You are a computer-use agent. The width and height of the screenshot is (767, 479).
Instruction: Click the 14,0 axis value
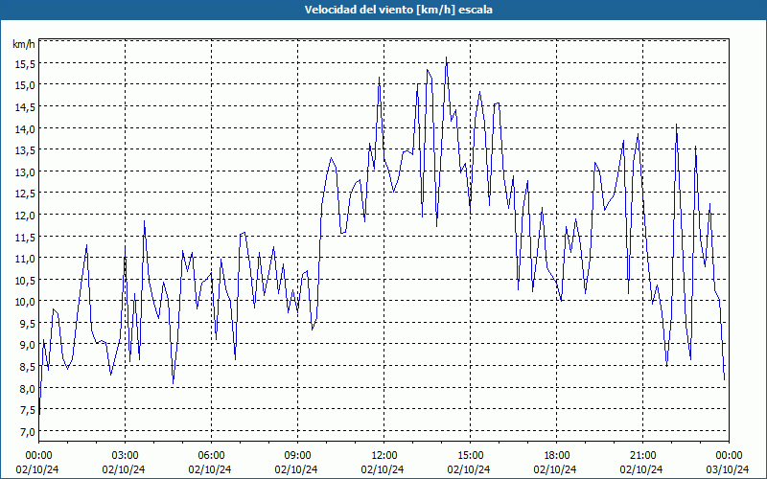(26, 128)
